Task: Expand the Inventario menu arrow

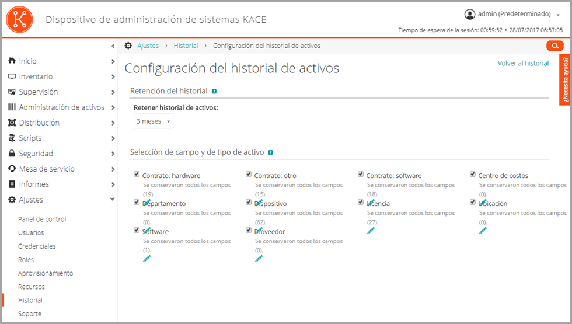Action: [x=113, y=77]
